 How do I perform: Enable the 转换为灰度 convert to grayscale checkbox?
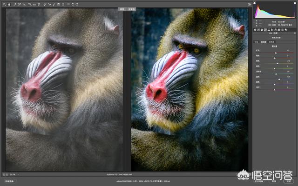[x=270, y=38]
